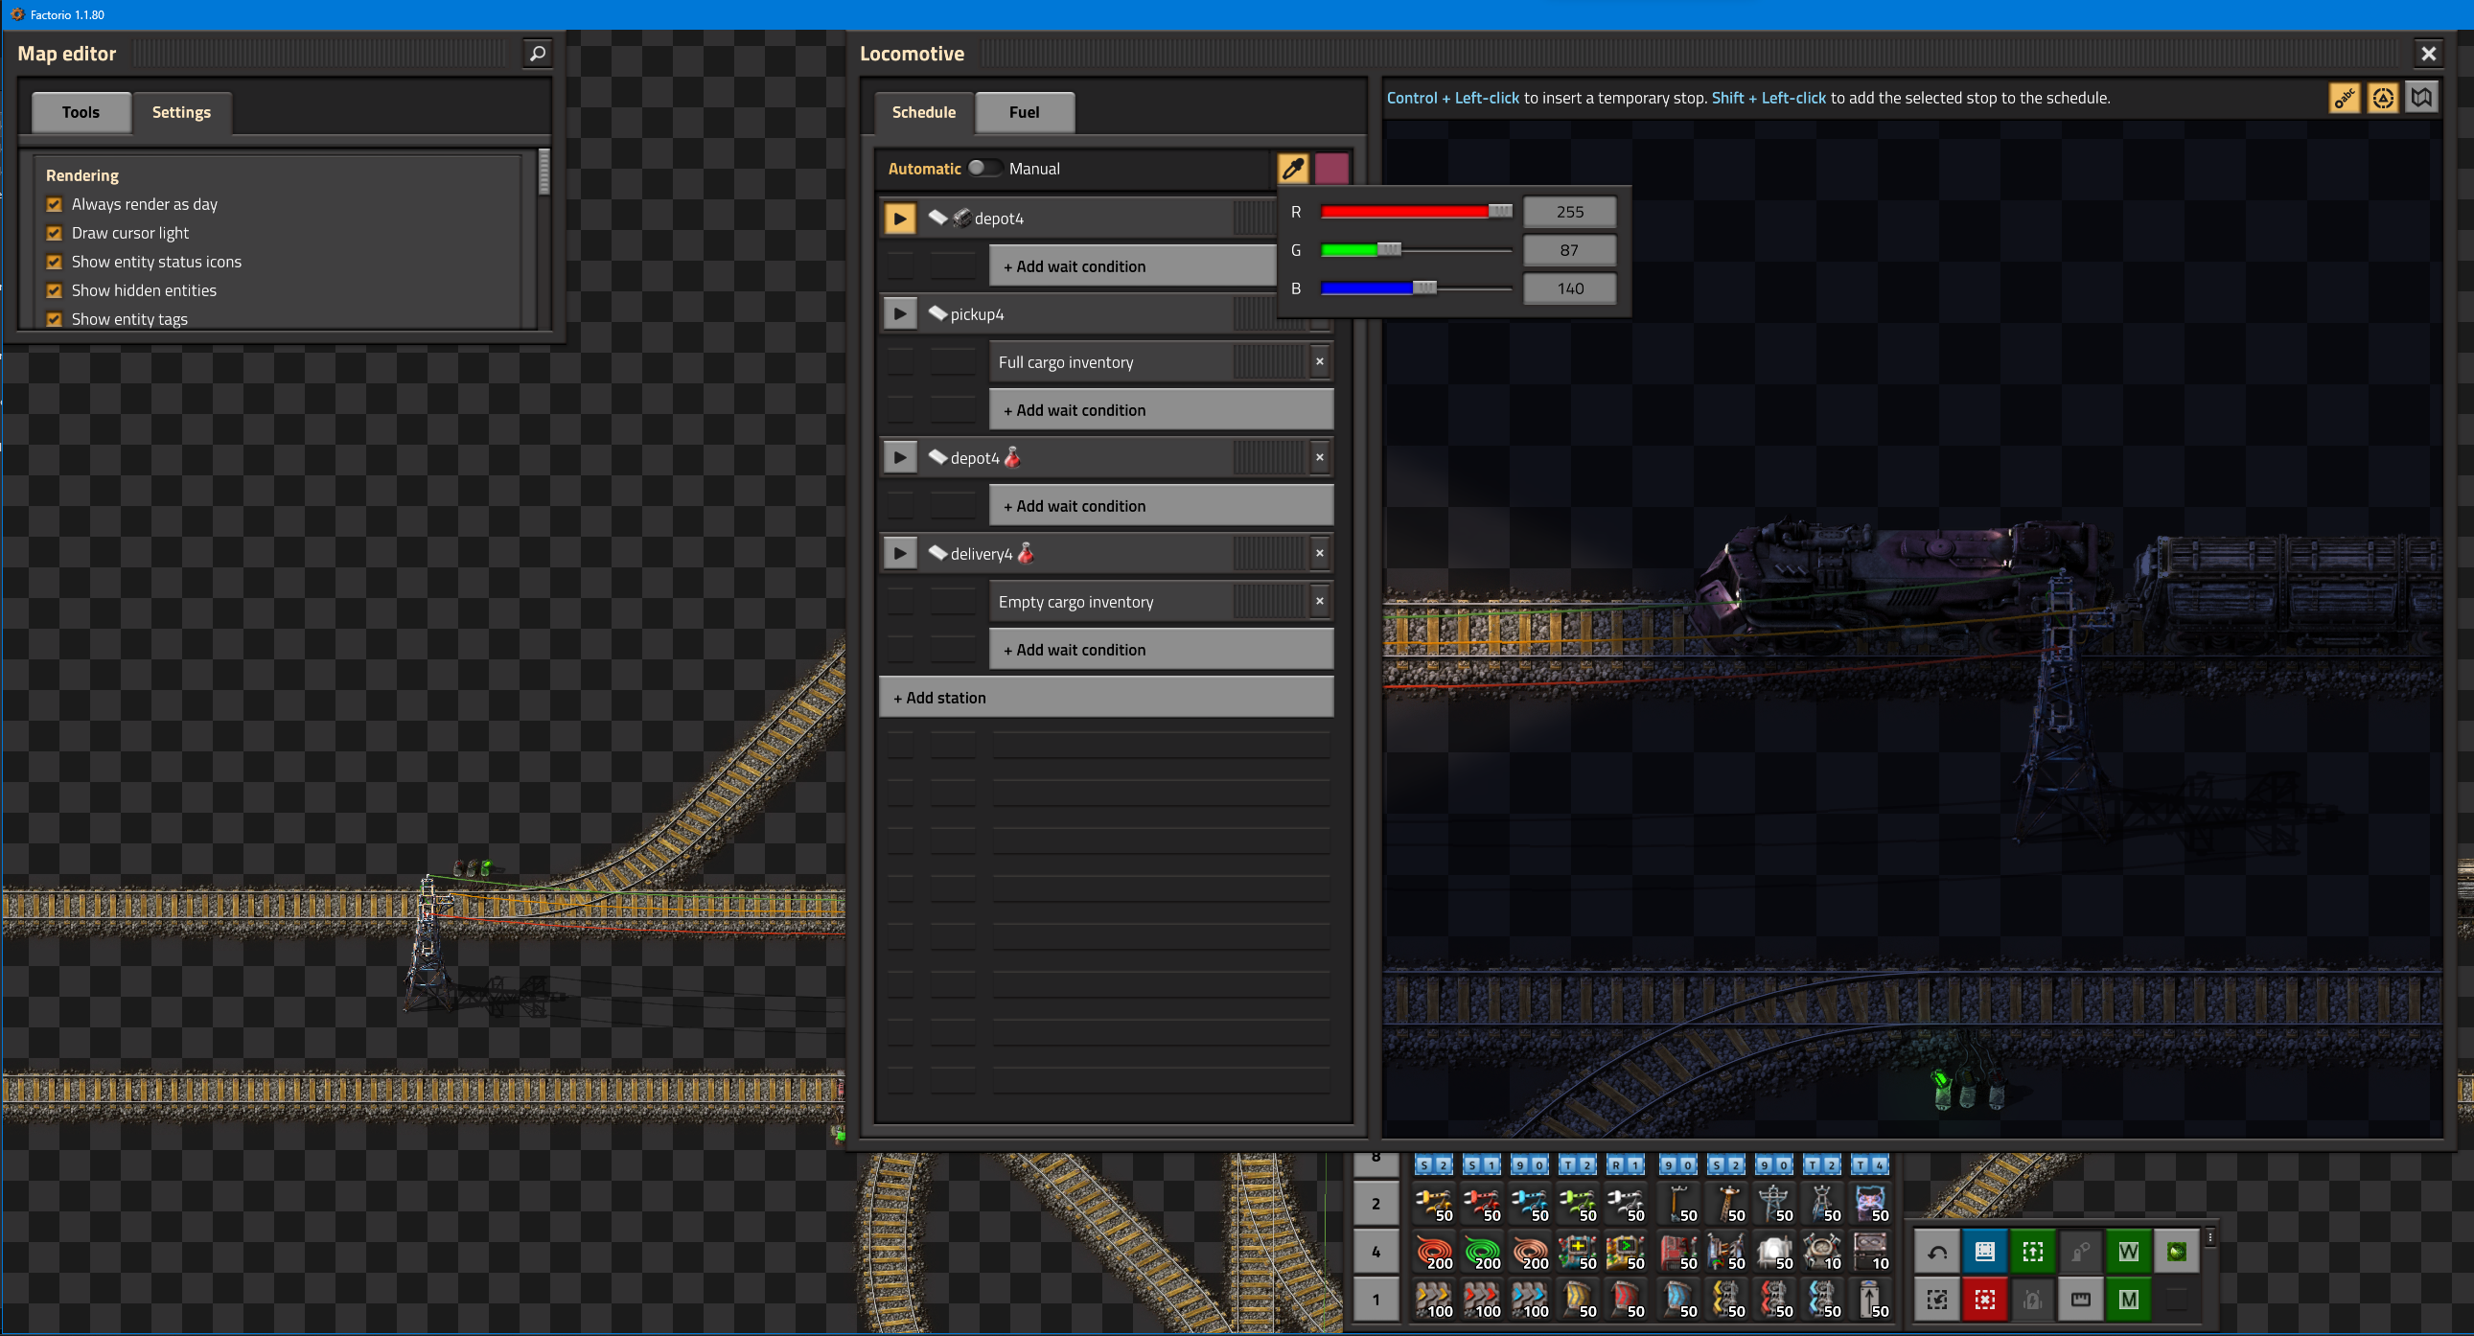Click the locomotive color swatch
Viewport: 2474px width, 1336px height.
(x=1331, y=168)
